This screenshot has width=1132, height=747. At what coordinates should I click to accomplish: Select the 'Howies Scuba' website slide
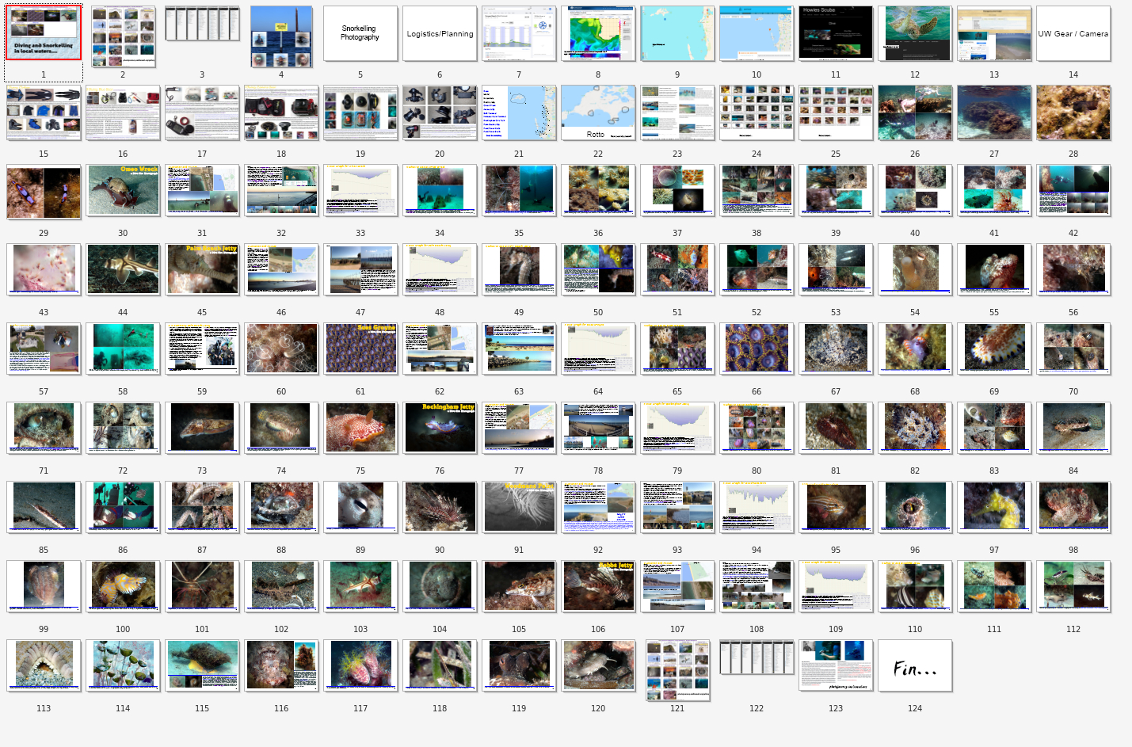pos(836,33)
